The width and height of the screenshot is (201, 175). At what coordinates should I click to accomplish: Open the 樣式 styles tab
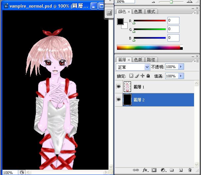[151, 12]
